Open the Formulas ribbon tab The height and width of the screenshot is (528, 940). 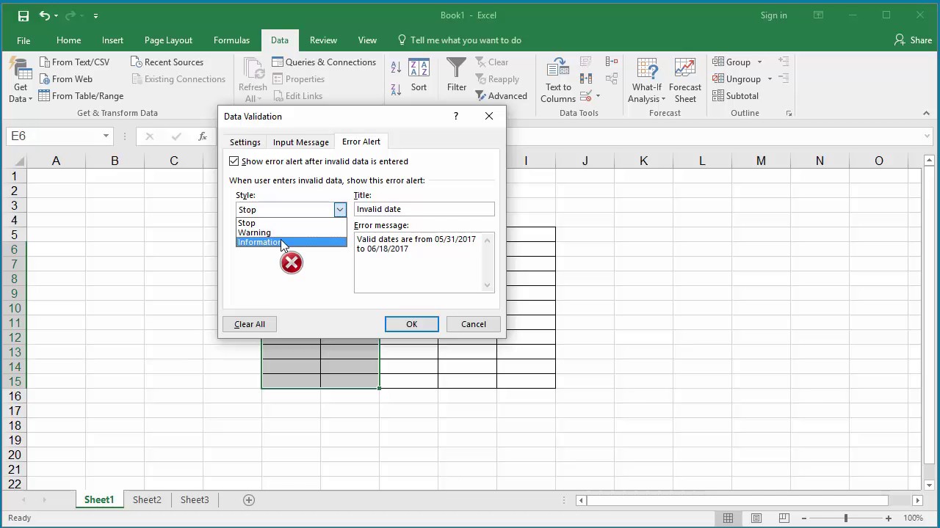point(231,40)
